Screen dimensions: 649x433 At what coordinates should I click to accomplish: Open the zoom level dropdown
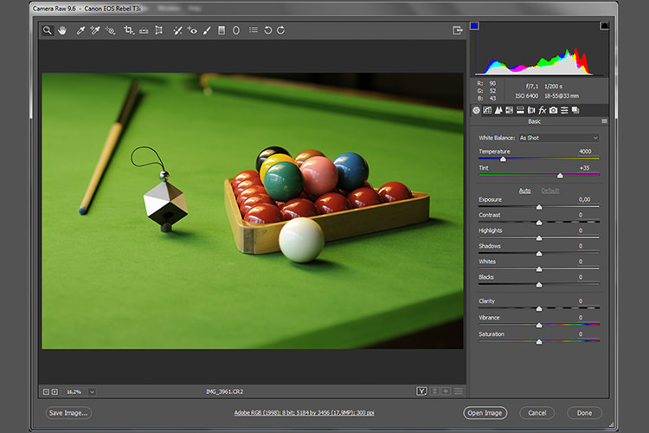pyautogui.click(x=92, y=391)
